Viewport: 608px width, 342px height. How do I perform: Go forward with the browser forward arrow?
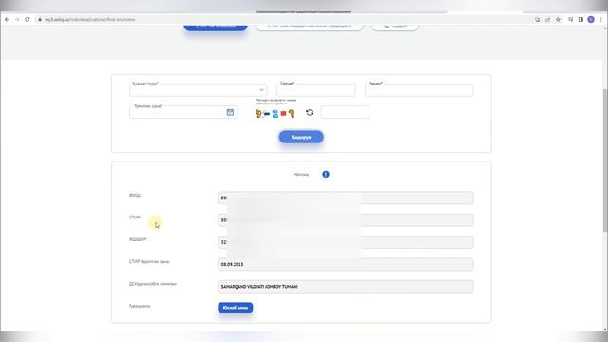tap(17, 19)
